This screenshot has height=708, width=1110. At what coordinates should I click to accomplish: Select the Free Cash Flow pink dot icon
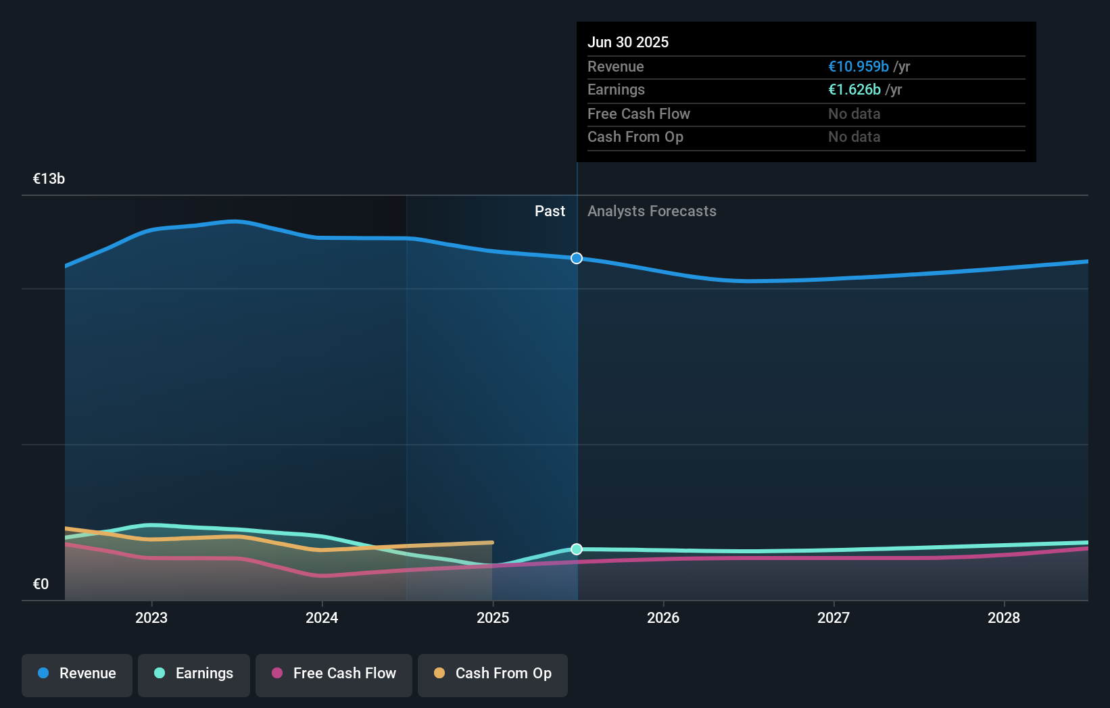(x=277, y=674)
